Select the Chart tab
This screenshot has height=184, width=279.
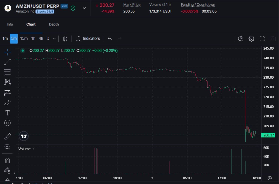(x=31, y=24)
